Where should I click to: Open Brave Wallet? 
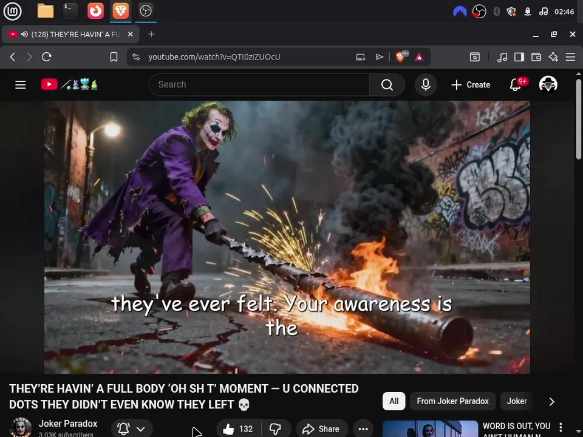(536, 57)
